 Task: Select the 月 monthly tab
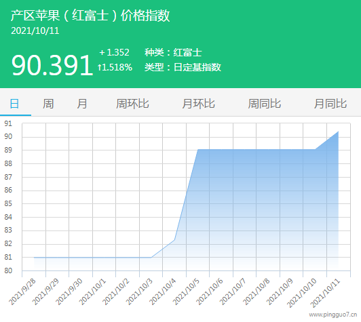pyautogui.click(x=82, y=104)
